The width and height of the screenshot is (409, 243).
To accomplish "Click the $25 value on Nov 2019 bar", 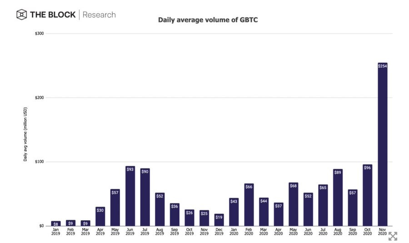I will 204,213.
